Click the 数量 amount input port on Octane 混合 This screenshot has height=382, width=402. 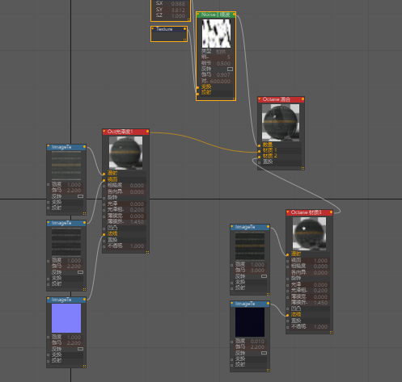259,145
